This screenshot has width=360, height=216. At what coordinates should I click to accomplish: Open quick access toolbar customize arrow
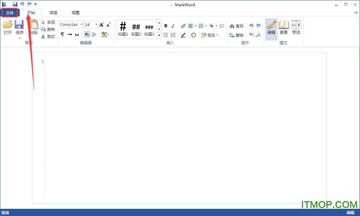coord(36,4)
